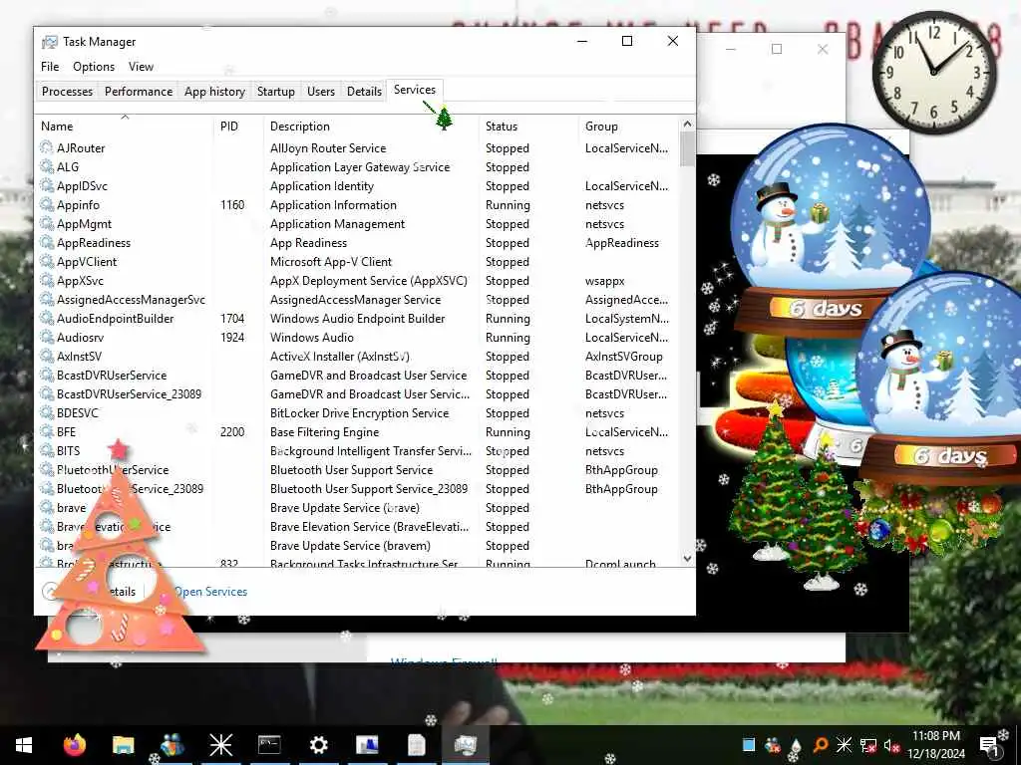Select the AudioEndpointBuilder service icon
Viewport: 1021px width, 765px height.
46,318
